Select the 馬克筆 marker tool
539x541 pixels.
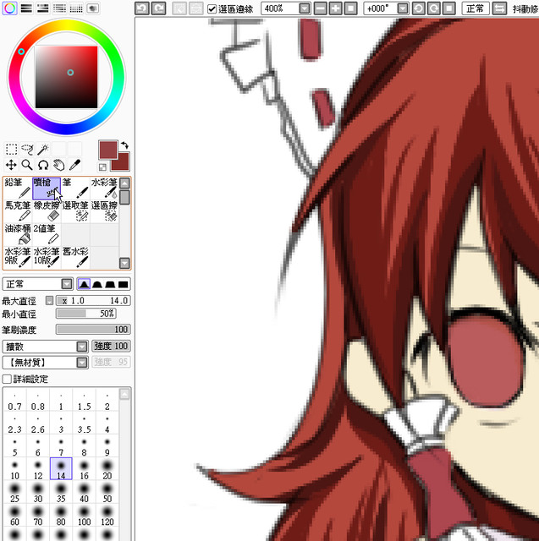point(18,211)
